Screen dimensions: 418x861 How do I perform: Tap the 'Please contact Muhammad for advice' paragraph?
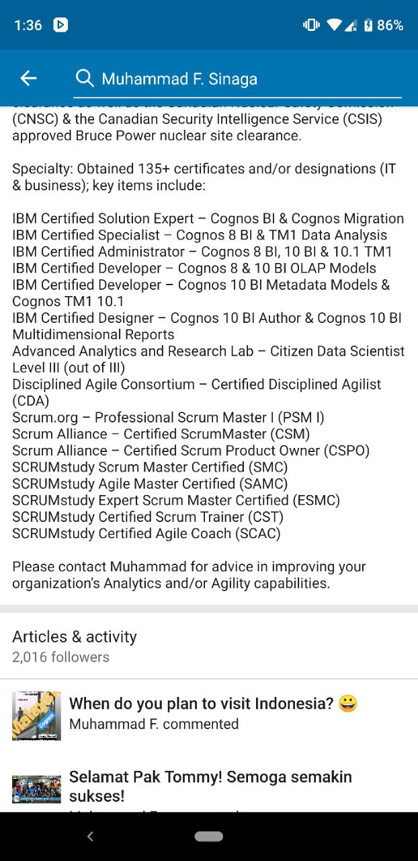click(x=189, y=575)
